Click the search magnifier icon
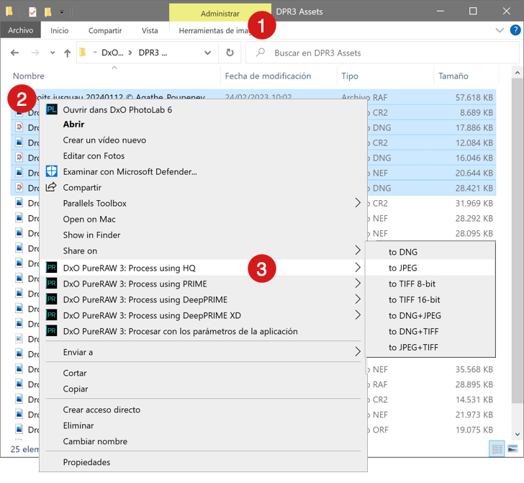 [261, 53]
